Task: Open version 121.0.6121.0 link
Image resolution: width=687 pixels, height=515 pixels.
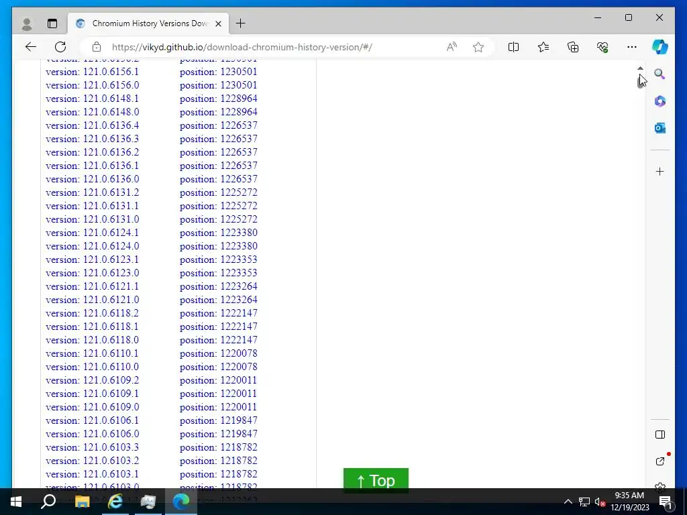Action: (x=92, y=300)
